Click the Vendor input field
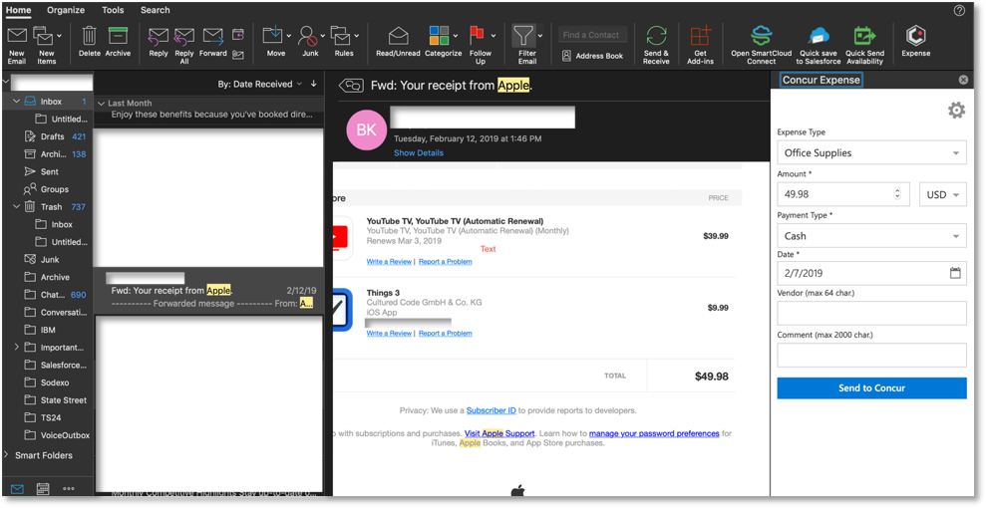 pyautogui.click(x=871, y=313)
